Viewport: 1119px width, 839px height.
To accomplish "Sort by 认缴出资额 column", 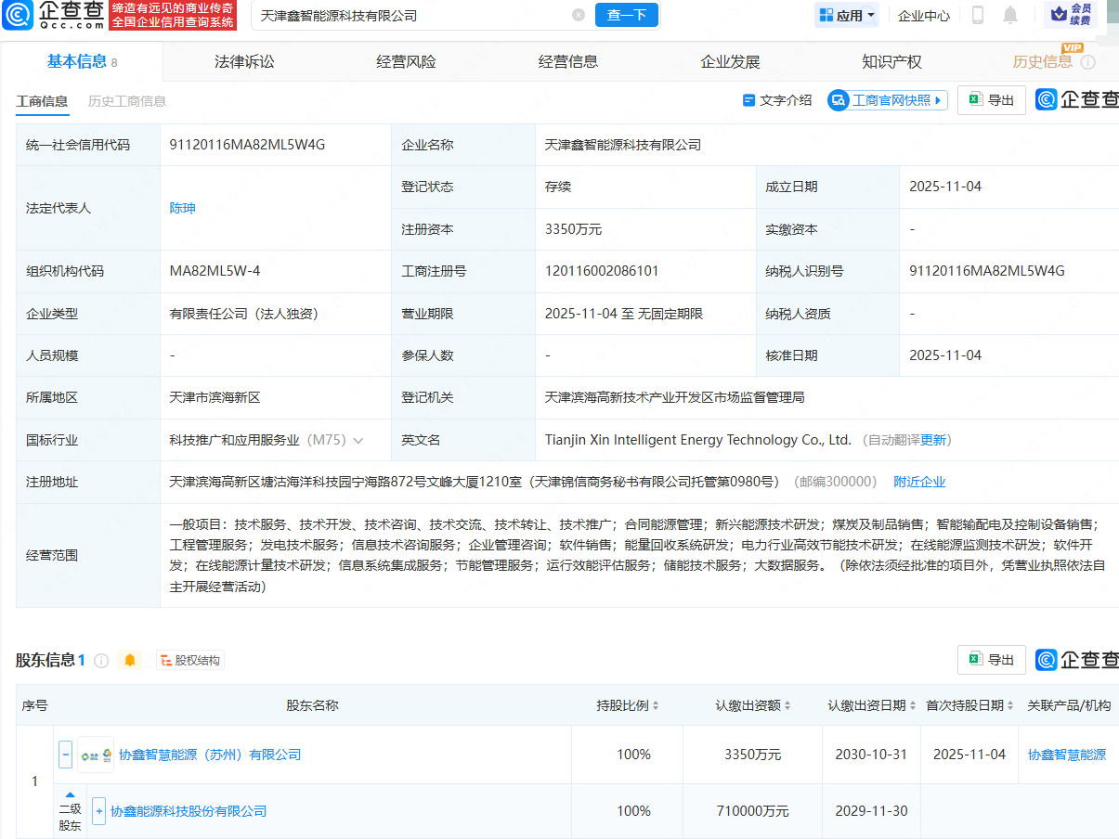I will click(752, 705).
